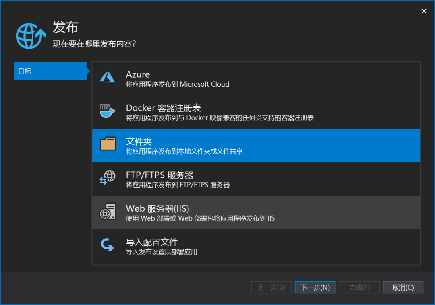The width and height of the screenshot is (435, 305).
Task: Click the FTP/FTPS globe transfer icon
Action: (108, 177)
